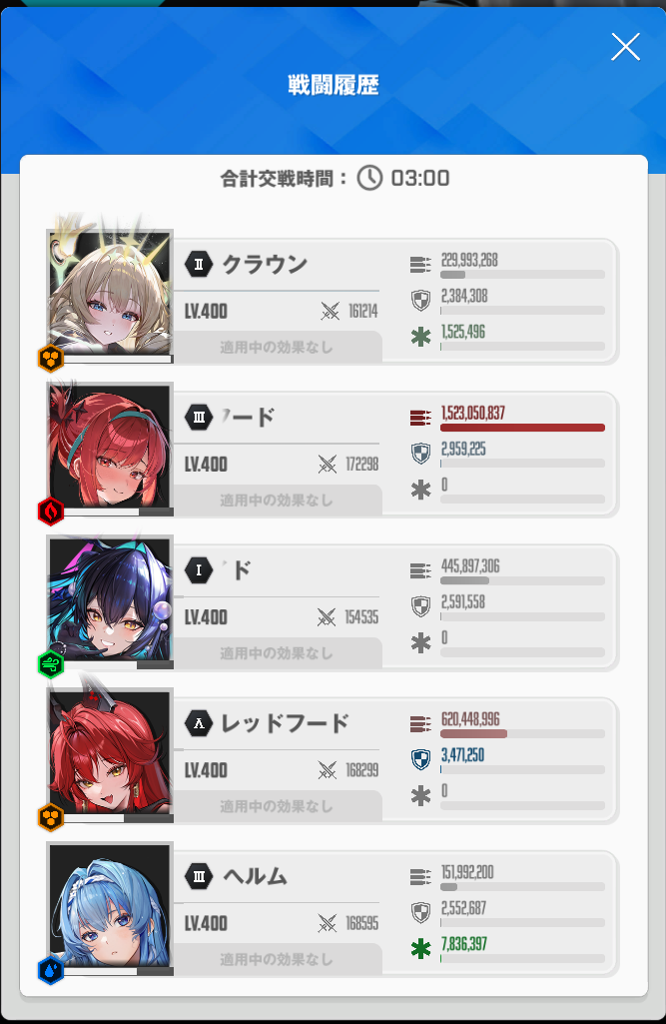Click Crown's burst II hexagon icon
Viewport: 666px width, 1024px height.
[199, 265]
